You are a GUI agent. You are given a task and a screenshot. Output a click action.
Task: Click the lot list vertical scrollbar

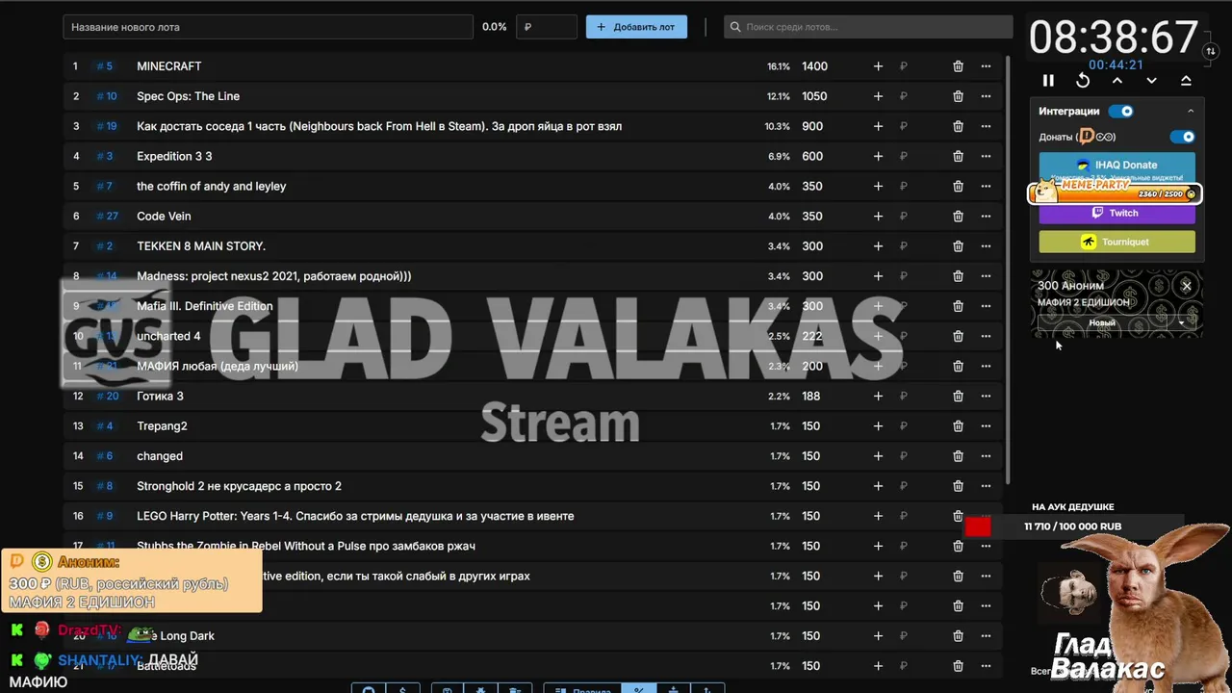[1008, 269]
